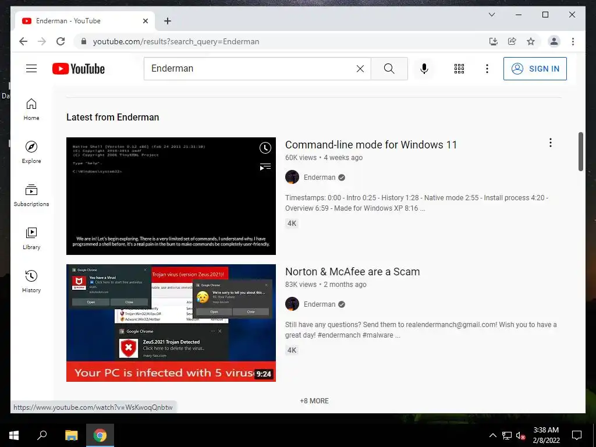Open History in the sidebar
This screenshot has width=596, height=447.
(x=31, y=281)
